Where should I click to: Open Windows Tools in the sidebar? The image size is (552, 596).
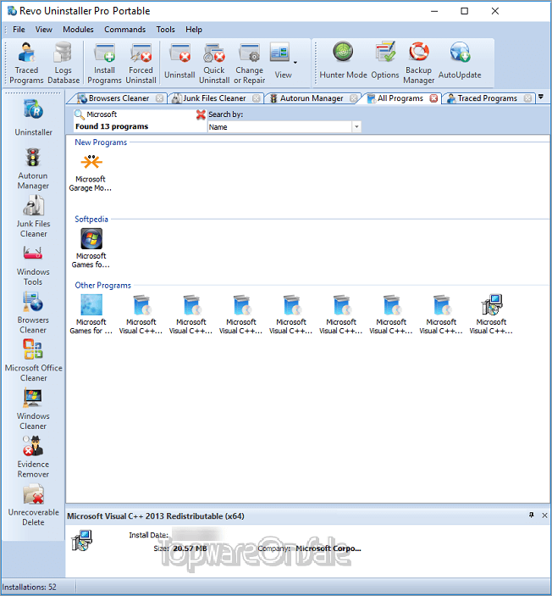33,265
